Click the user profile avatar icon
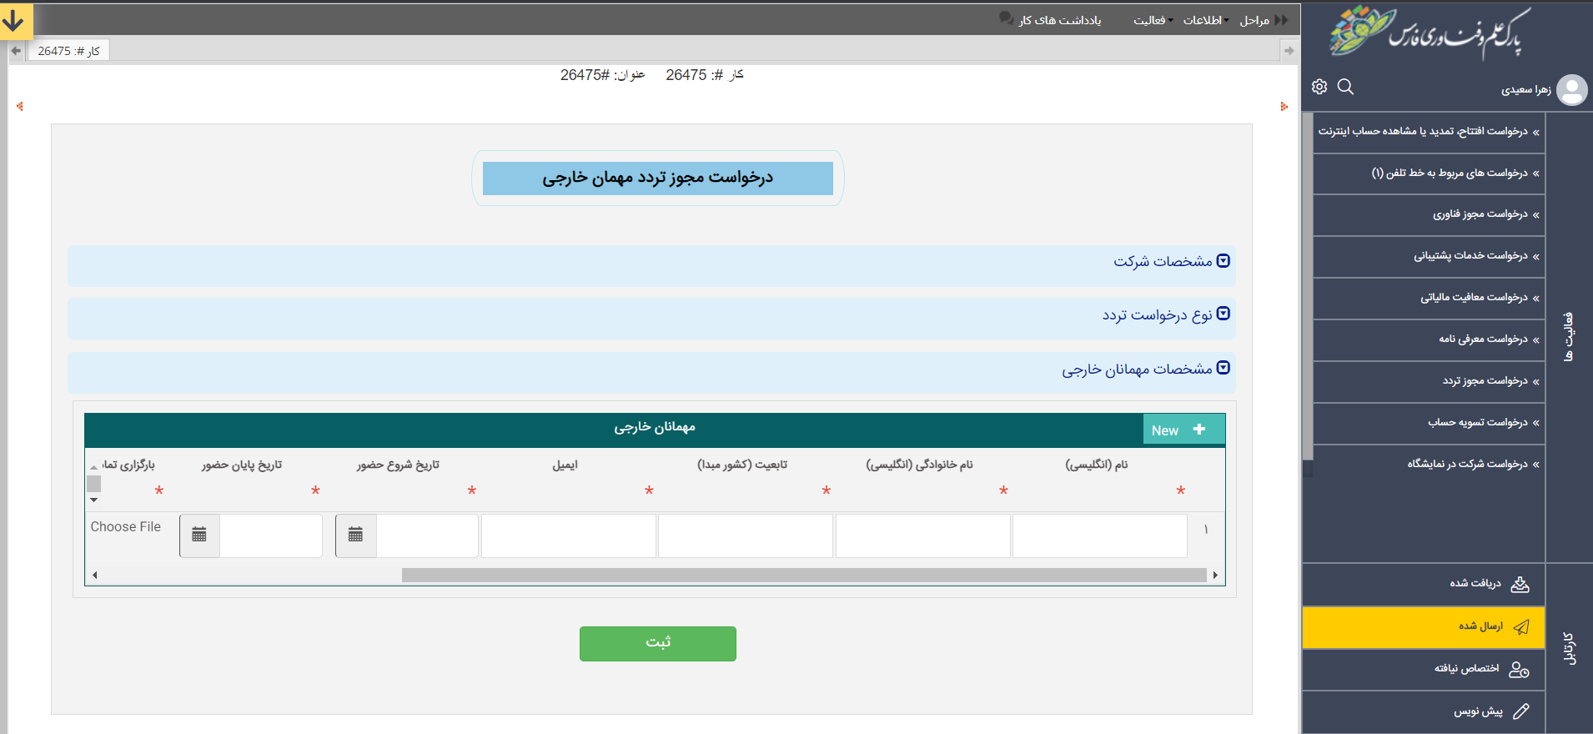The width and height of the screenshot is (1593, 734). click(x=1571, y=90)
